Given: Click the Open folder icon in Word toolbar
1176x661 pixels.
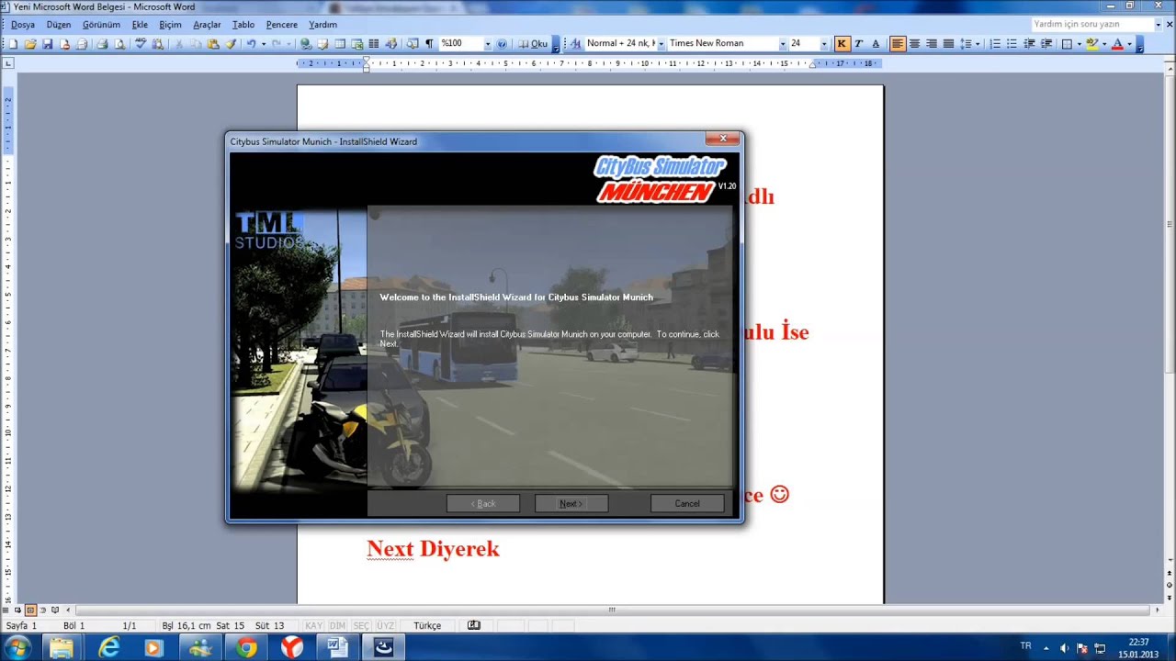Looking at the screenshot, I should pos(30,43).
